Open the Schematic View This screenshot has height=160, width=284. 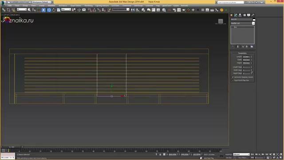click(158, 10)
